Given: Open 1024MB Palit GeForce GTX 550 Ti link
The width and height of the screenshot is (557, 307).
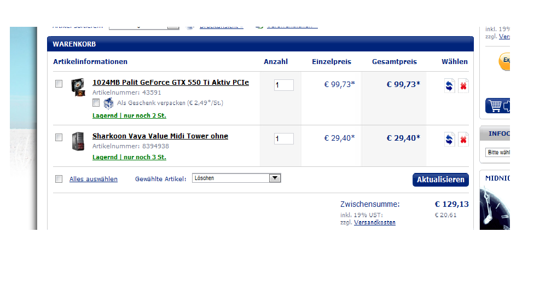Looking at the screenshot, I should 171,83.
